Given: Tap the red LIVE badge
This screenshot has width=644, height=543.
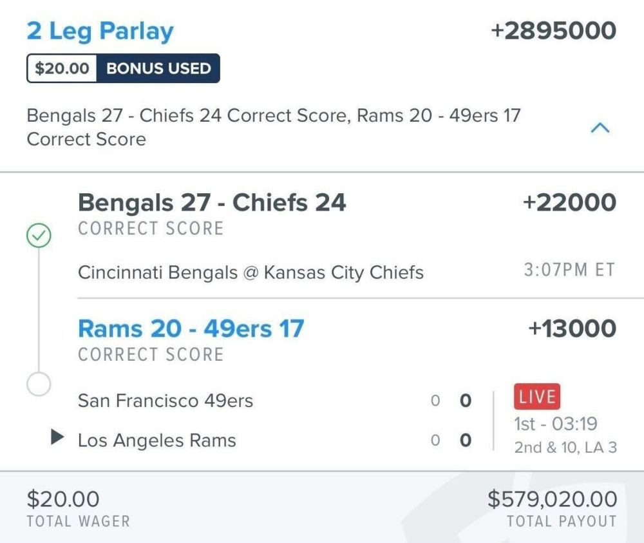Looking at the screenshot, I should 537,397.
